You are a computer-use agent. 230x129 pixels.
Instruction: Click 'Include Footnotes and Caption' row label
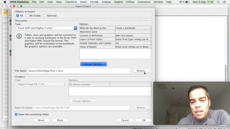click(96, 43)
